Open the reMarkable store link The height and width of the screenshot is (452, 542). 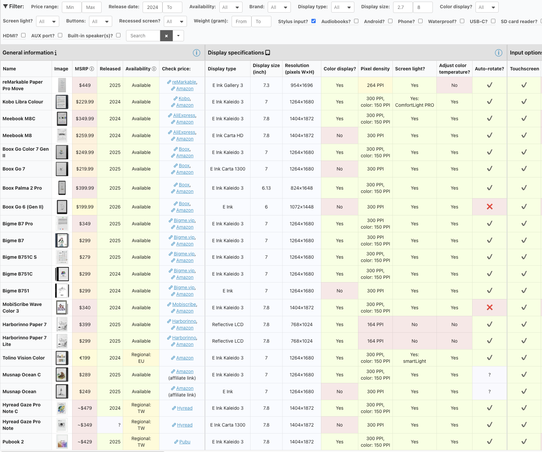(x=184, y=82)
